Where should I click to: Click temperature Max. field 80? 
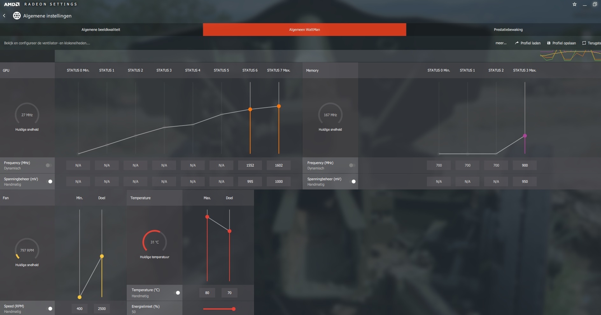click(207, 293)
